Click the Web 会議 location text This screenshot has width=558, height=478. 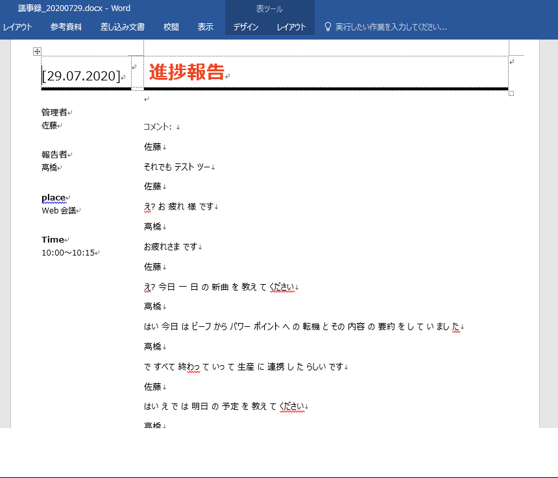coord(59,210)
